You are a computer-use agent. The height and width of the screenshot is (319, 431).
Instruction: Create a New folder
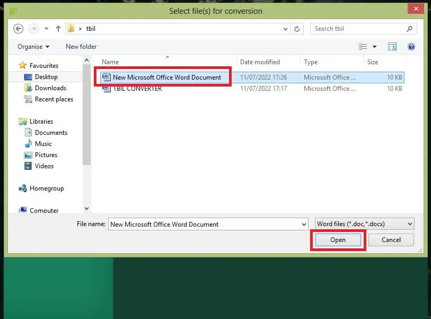point(81,47)
